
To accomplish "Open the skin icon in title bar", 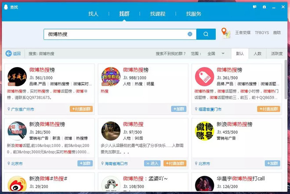I will point(264,7).
